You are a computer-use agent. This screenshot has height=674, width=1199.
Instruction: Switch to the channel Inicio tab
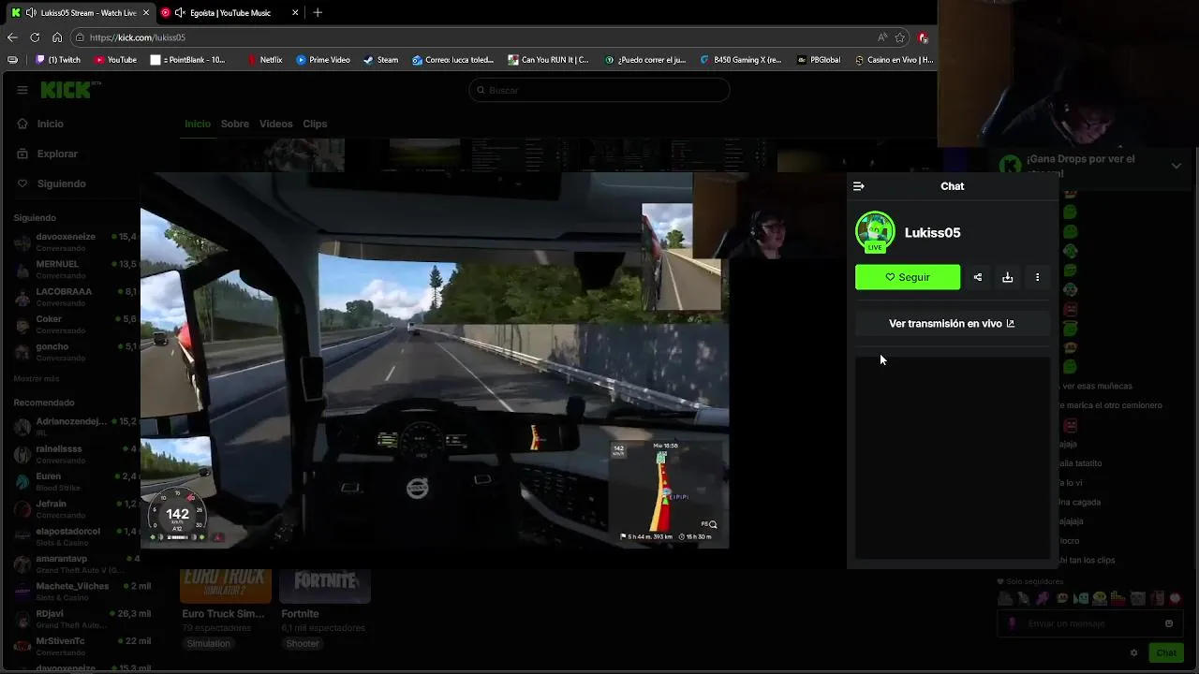point(198,124)
